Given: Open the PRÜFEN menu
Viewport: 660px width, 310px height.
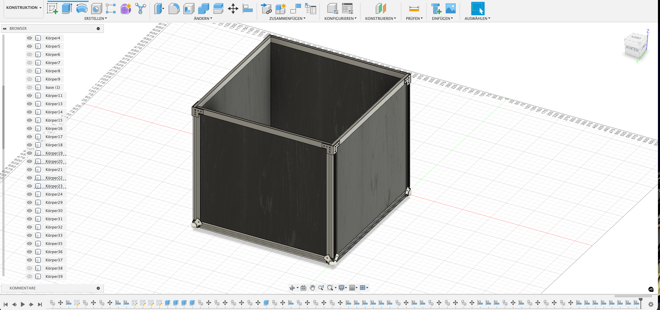Looking at the screenshot, I should coord(414,18).
